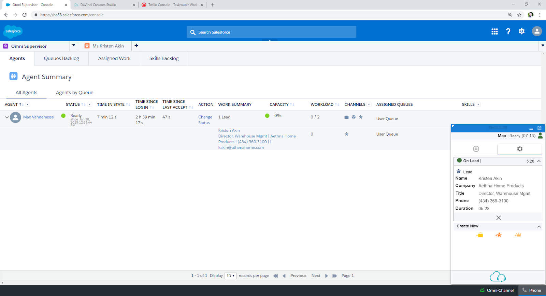The width and height of the screenshot is (546, 296).
Task: Click the Previous page link
Action: pos(298,276)
